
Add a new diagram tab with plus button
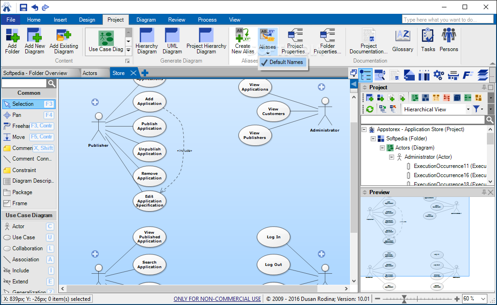[145, 73]
